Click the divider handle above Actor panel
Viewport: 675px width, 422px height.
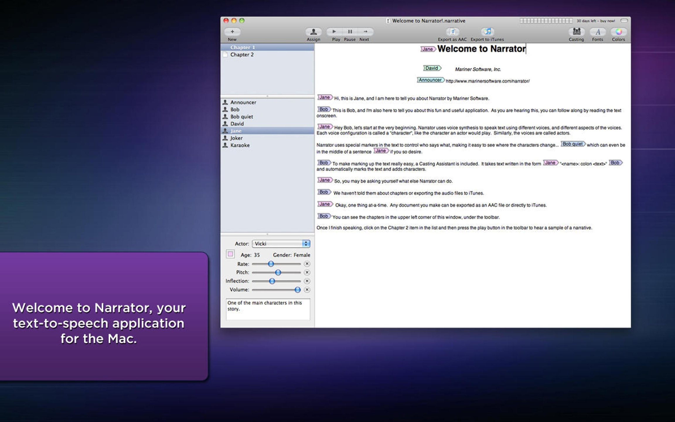(267, 234)
